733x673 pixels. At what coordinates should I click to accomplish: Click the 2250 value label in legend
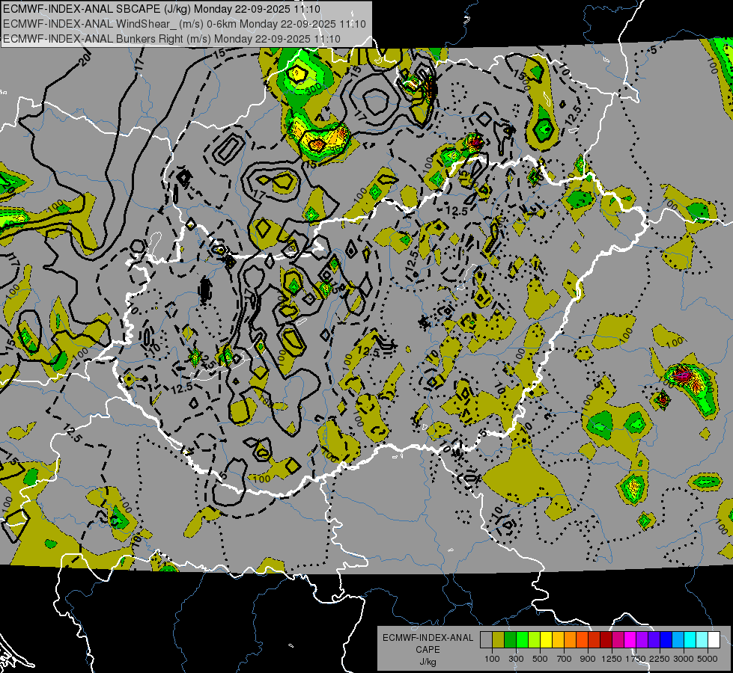pos(660,659)
